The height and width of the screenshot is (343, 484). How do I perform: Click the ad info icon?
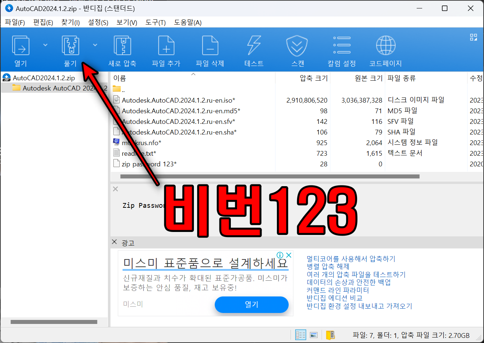tap(280, 255)
